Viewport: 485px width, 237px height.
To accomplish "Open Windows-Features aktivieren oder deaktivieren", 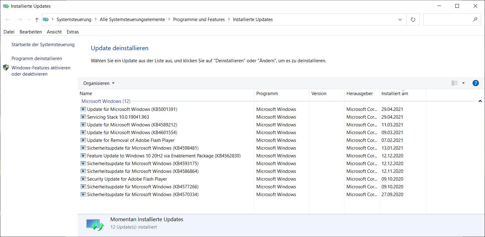I will (x=41, y=71).
